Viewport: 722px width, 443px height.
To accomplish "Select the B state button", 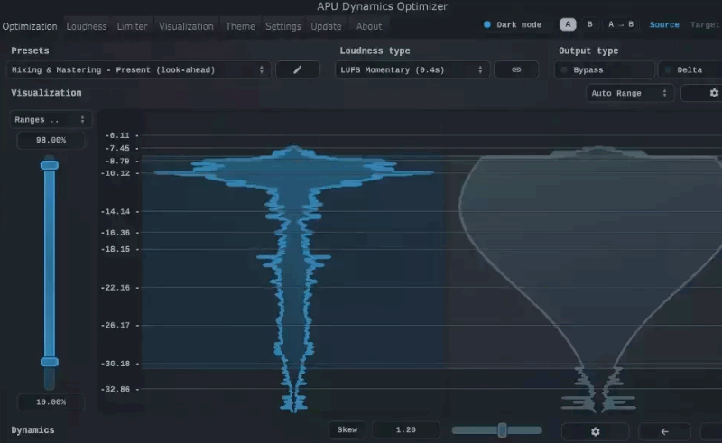I will tap(589, 24).
